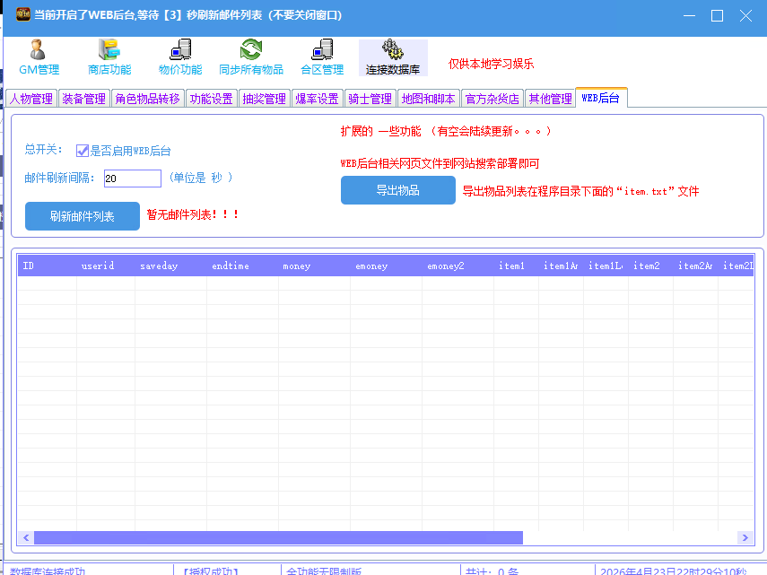Switch to the 装备管理 tab

84,99
